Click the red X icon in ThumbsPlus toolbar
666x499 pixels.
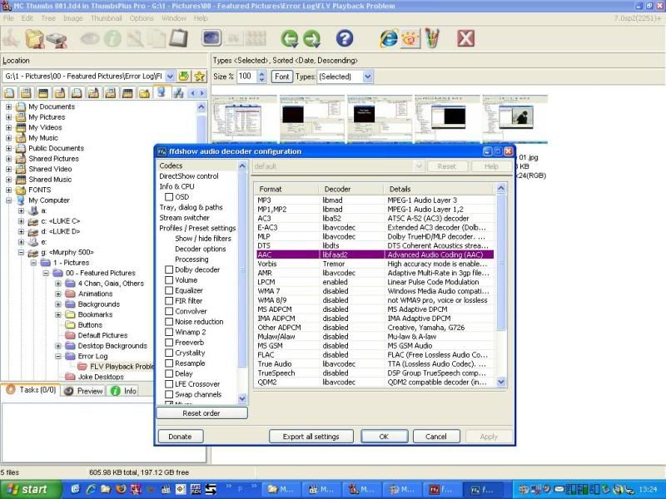465,38
